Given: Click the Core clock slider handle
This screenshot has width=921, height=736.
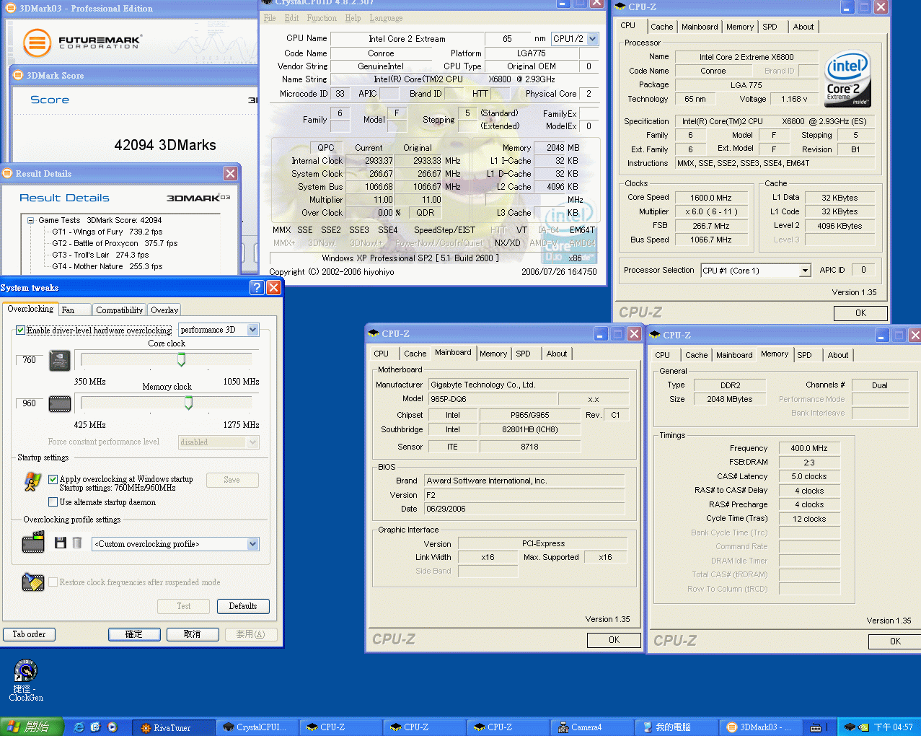Looking at the screenshot, I should (181, 359).
